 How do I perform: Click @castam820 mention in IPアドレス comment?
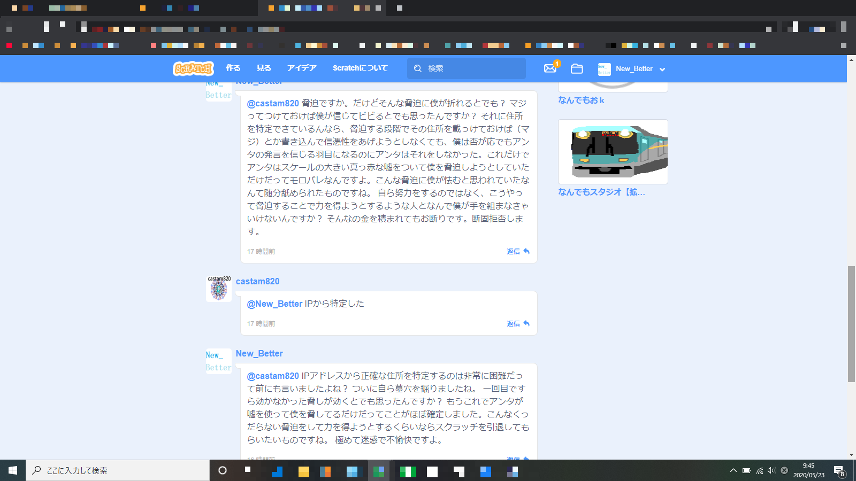[273, 376]
